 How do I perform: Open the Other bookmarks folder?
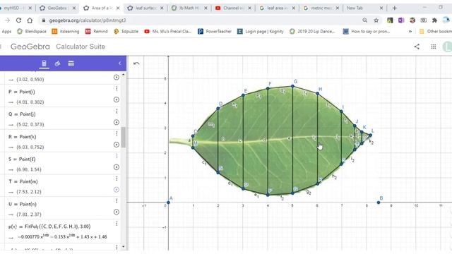pos(436,31)
